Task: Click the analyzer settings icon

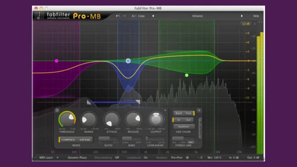Action: 187,157
